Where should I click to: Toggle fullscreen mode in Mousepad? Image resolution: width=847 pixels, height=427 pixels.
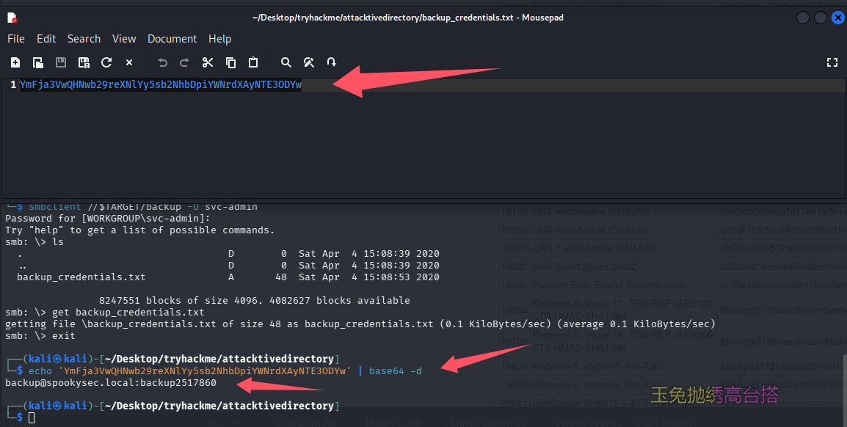click(x=832, y=62)
